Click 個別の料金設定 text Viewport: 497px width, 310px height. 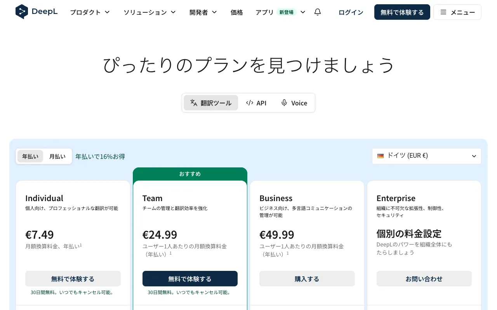click(409, 234)
